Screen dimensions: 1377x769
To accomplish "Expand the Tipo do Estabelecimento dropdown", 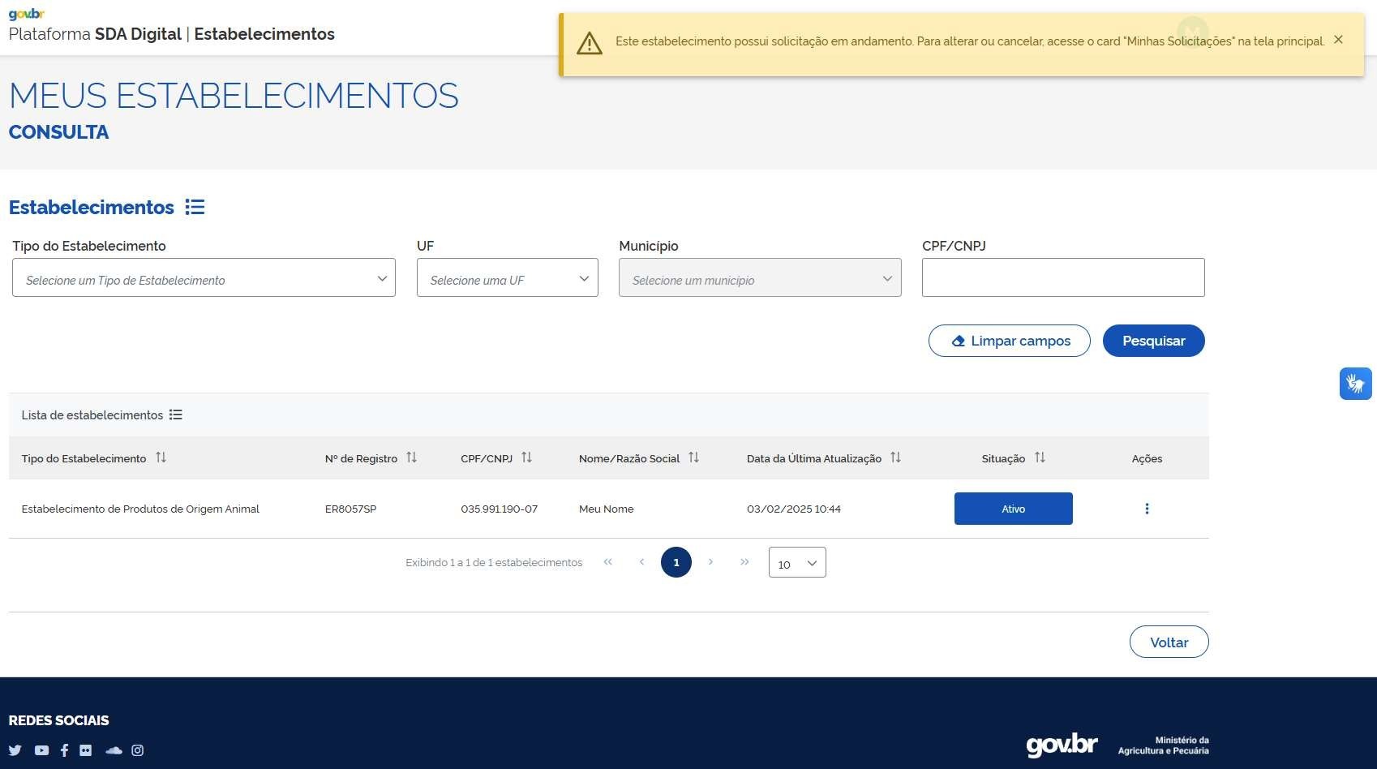I will (204, 278).
